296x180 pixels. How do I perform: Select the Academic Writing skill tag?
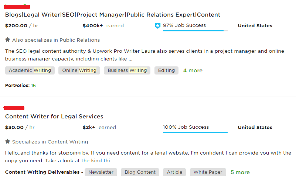30,70
